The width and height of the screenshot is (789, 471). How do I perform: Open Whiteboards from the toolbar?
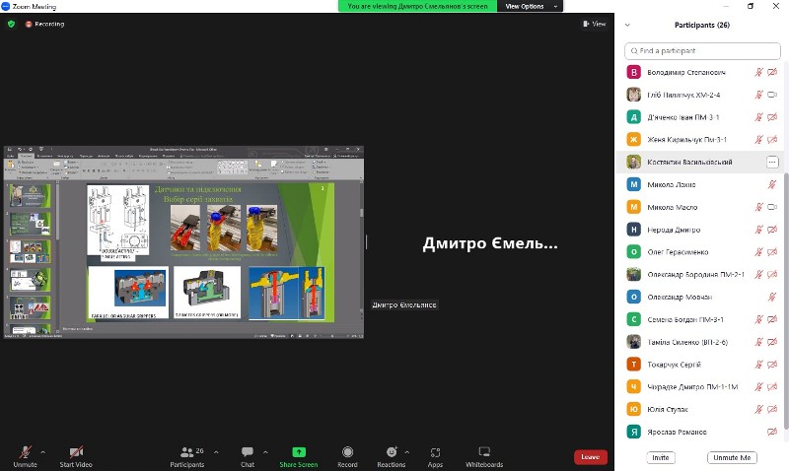point(484,452)
